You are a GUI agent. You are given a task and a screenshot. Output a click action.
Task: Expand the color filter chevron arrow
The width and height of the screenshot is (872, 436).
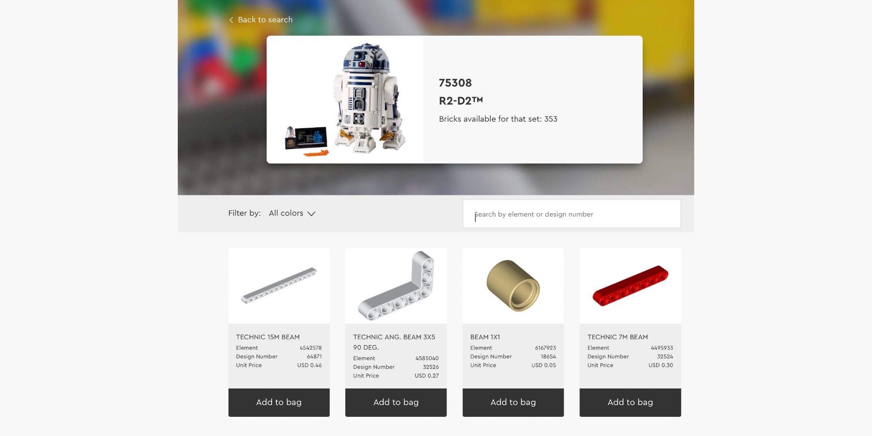(x=311, y=214)
